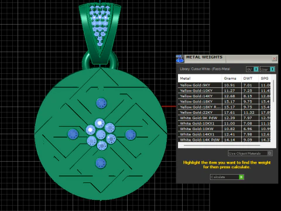Select the White Gold:14K PdW row
281x211 pixels.
click(x=224, y=139)
